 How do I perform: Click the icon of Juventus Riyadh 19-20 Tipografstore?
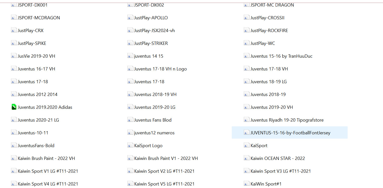(247, 120)
